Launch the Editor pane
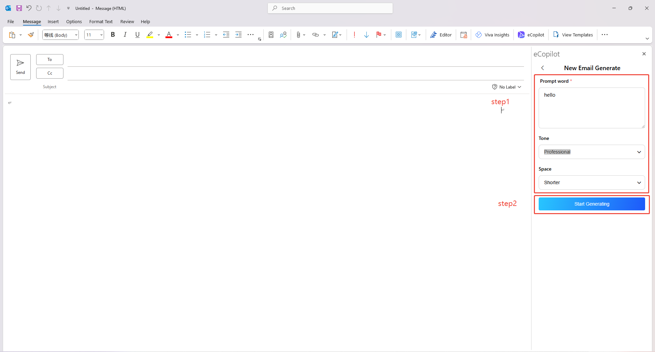The width and height of the screenshot is (655, 352). point(441,34)
